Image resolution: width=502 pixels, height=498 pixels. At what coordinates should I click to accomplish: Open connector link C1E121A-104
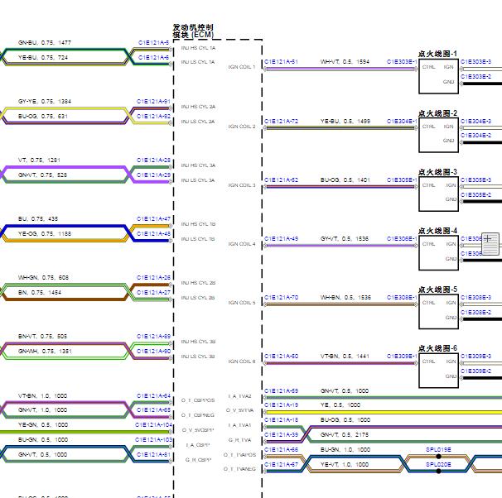(154, 425)
